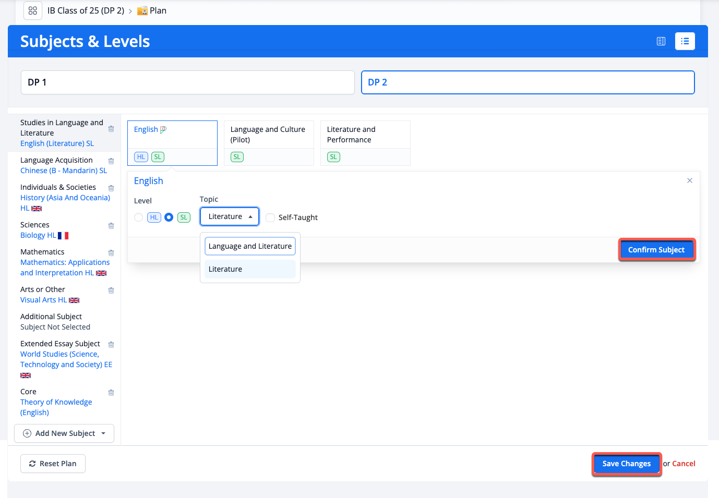719x498 pixels.
Task: Click the Save Changes button
Action: pyautogui.click(x=626, y=464)
